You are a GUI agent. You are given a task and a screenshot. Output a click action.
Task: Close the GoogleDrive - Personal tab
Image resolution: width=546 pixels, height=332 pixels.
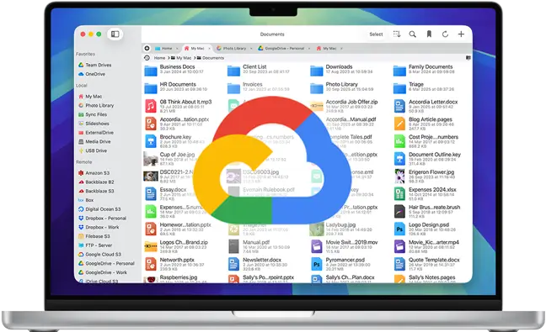(x=309, y=48)
